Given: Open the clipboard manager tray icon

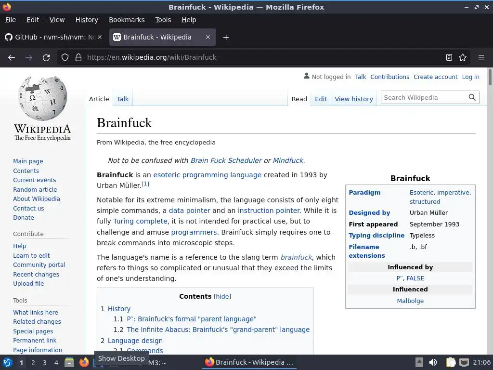Looking at the screenshot, I should tap(451, 362).
